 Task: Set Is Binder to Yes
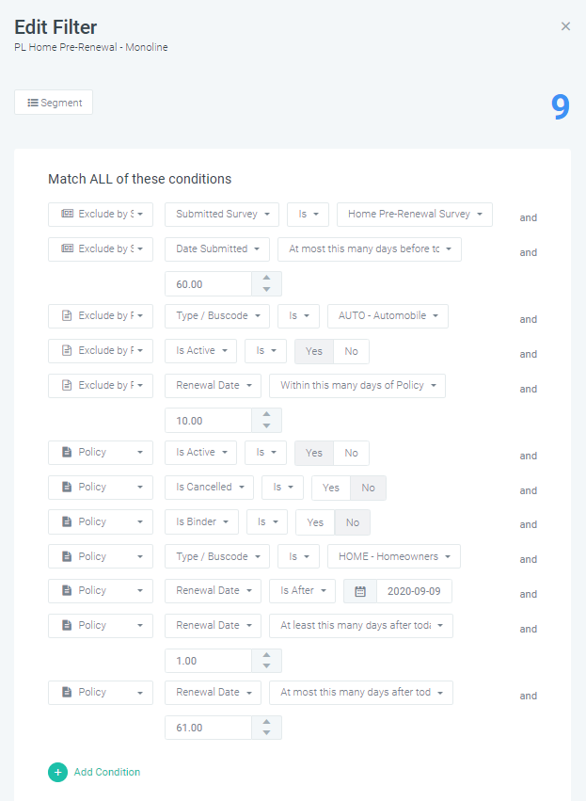point(315,522)
